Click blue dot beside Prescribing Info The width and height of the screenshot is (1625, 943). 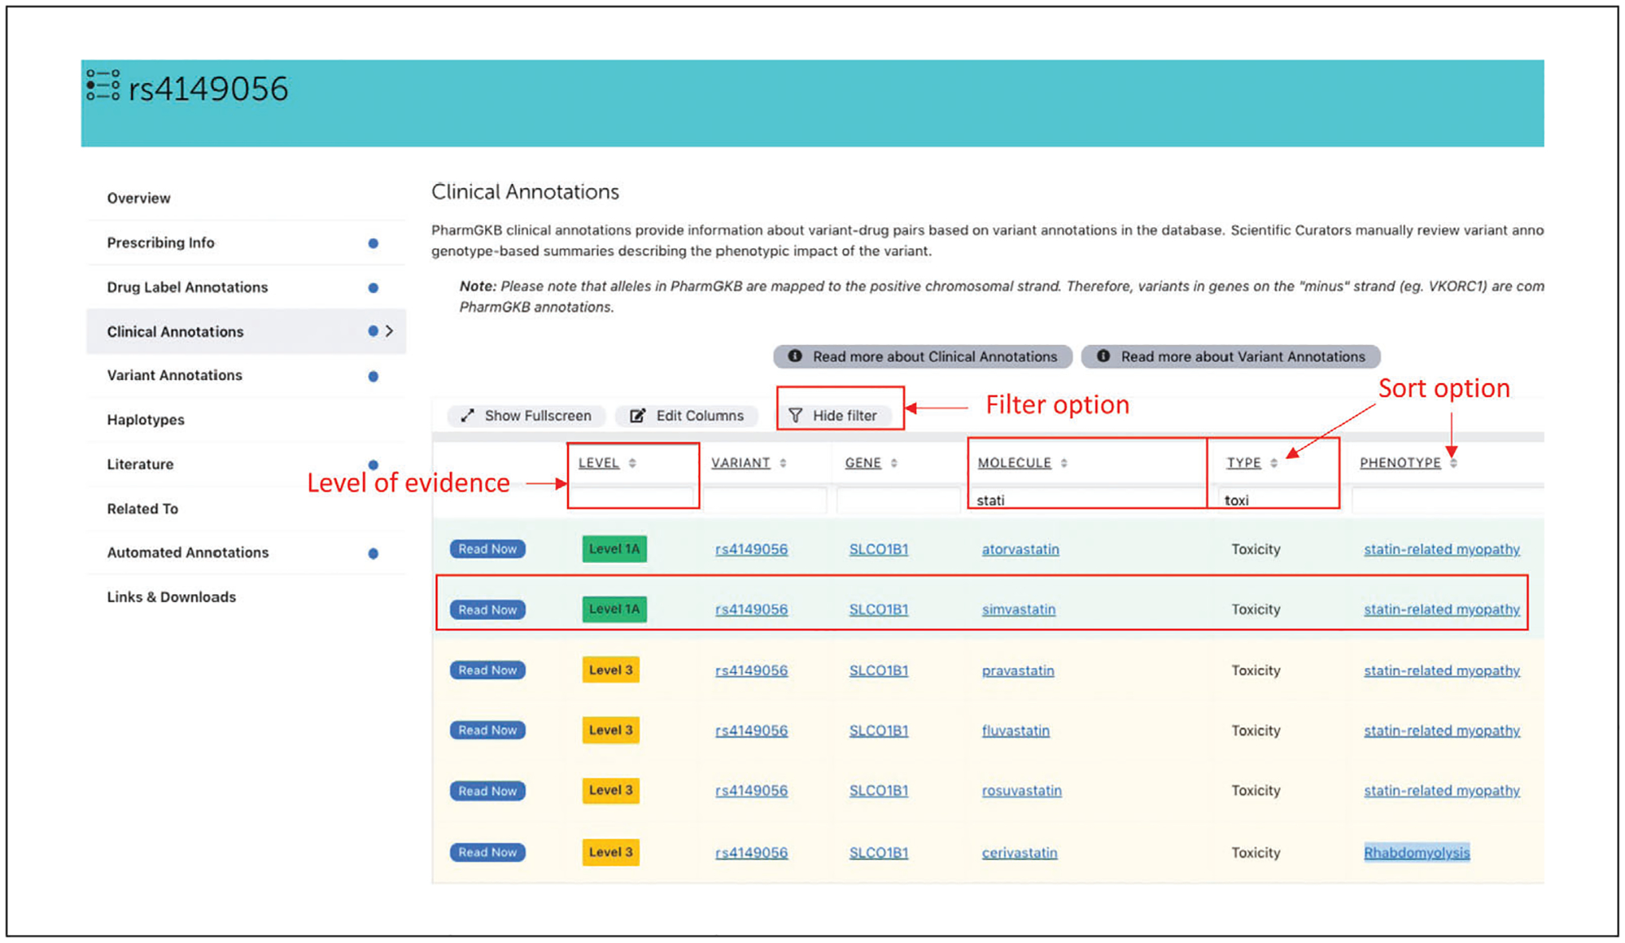pyautogui.click(x=373, y=244)
